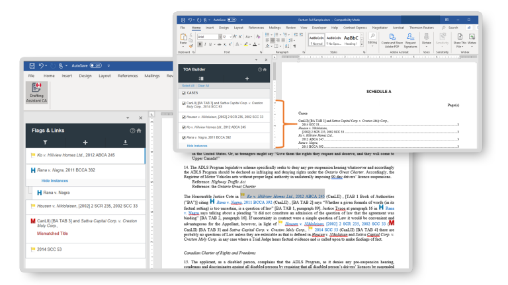Uncheck Rana v. Nagra checkbox in TOA Builder

[x=184, y=138]
